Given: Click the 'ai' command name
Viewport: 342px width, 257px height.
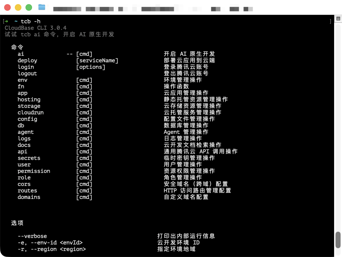Looking at the screenshot, I should (21, 54).
